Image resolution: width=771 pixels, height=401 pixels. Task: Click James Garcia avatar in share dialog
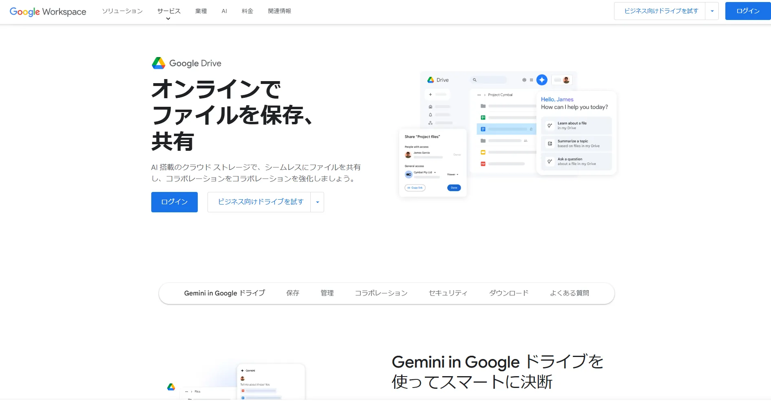408,155
